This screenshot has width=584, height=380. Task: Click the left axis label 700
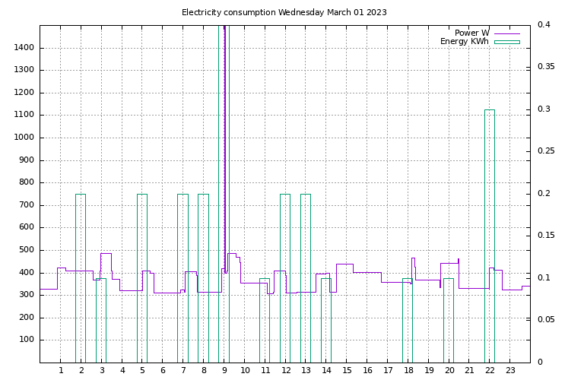pos(27,205)
